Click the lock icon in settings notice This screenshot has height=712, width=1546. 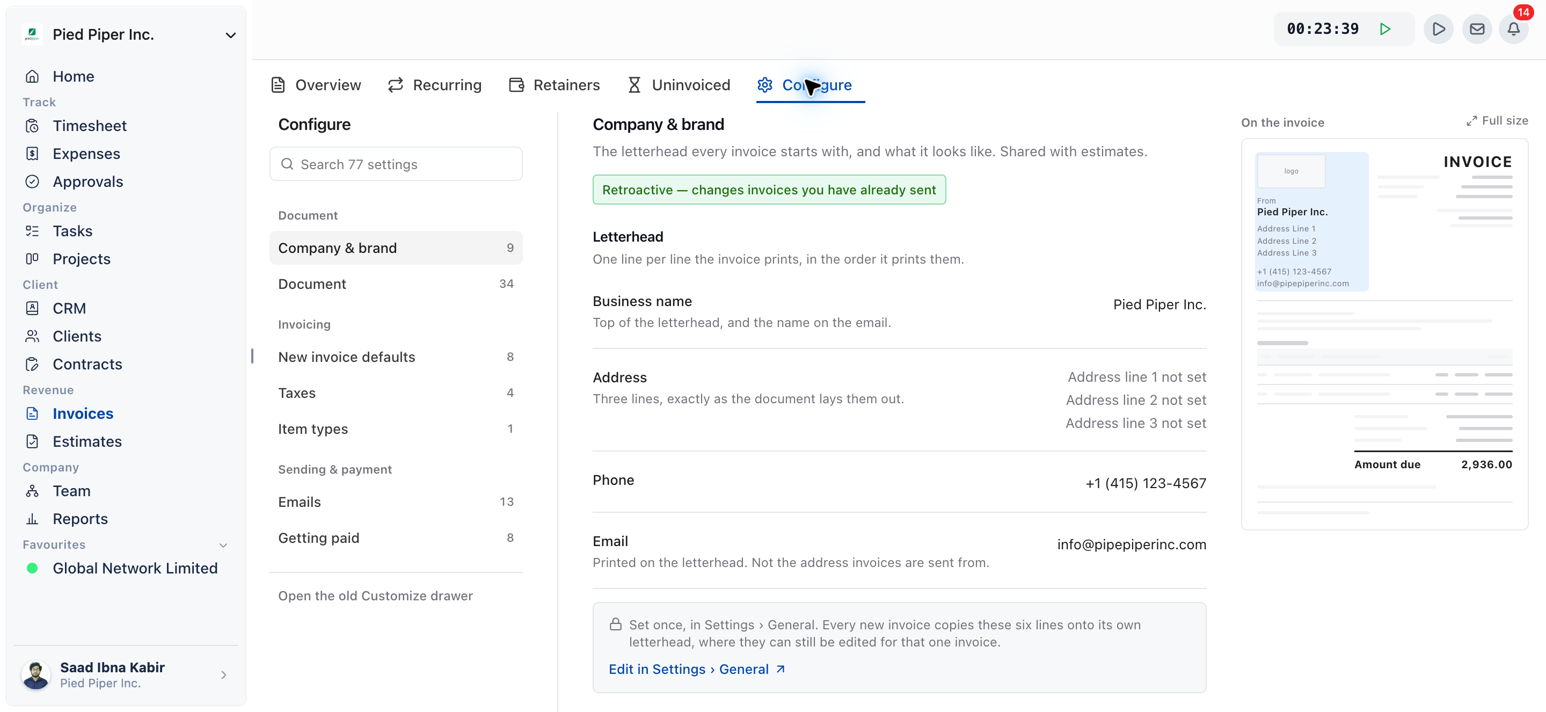pyautogui.click(x=615, y=624)
